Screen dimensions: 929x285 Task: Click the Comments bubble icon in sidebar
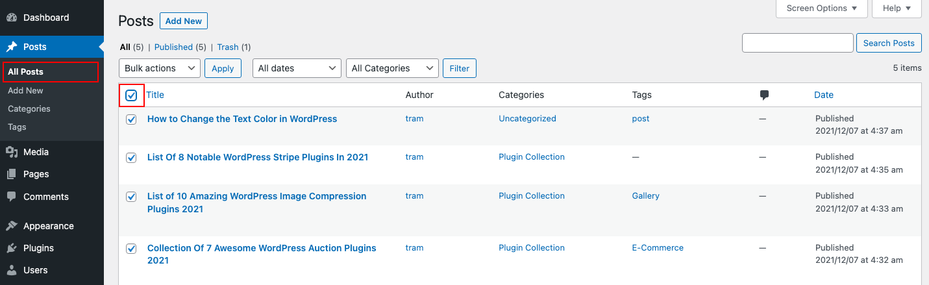point(12,197)
